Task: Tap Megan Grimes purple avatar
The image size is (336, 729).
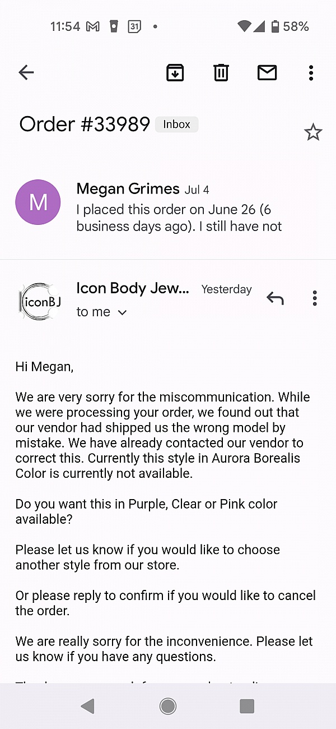Action: [38, 202]
